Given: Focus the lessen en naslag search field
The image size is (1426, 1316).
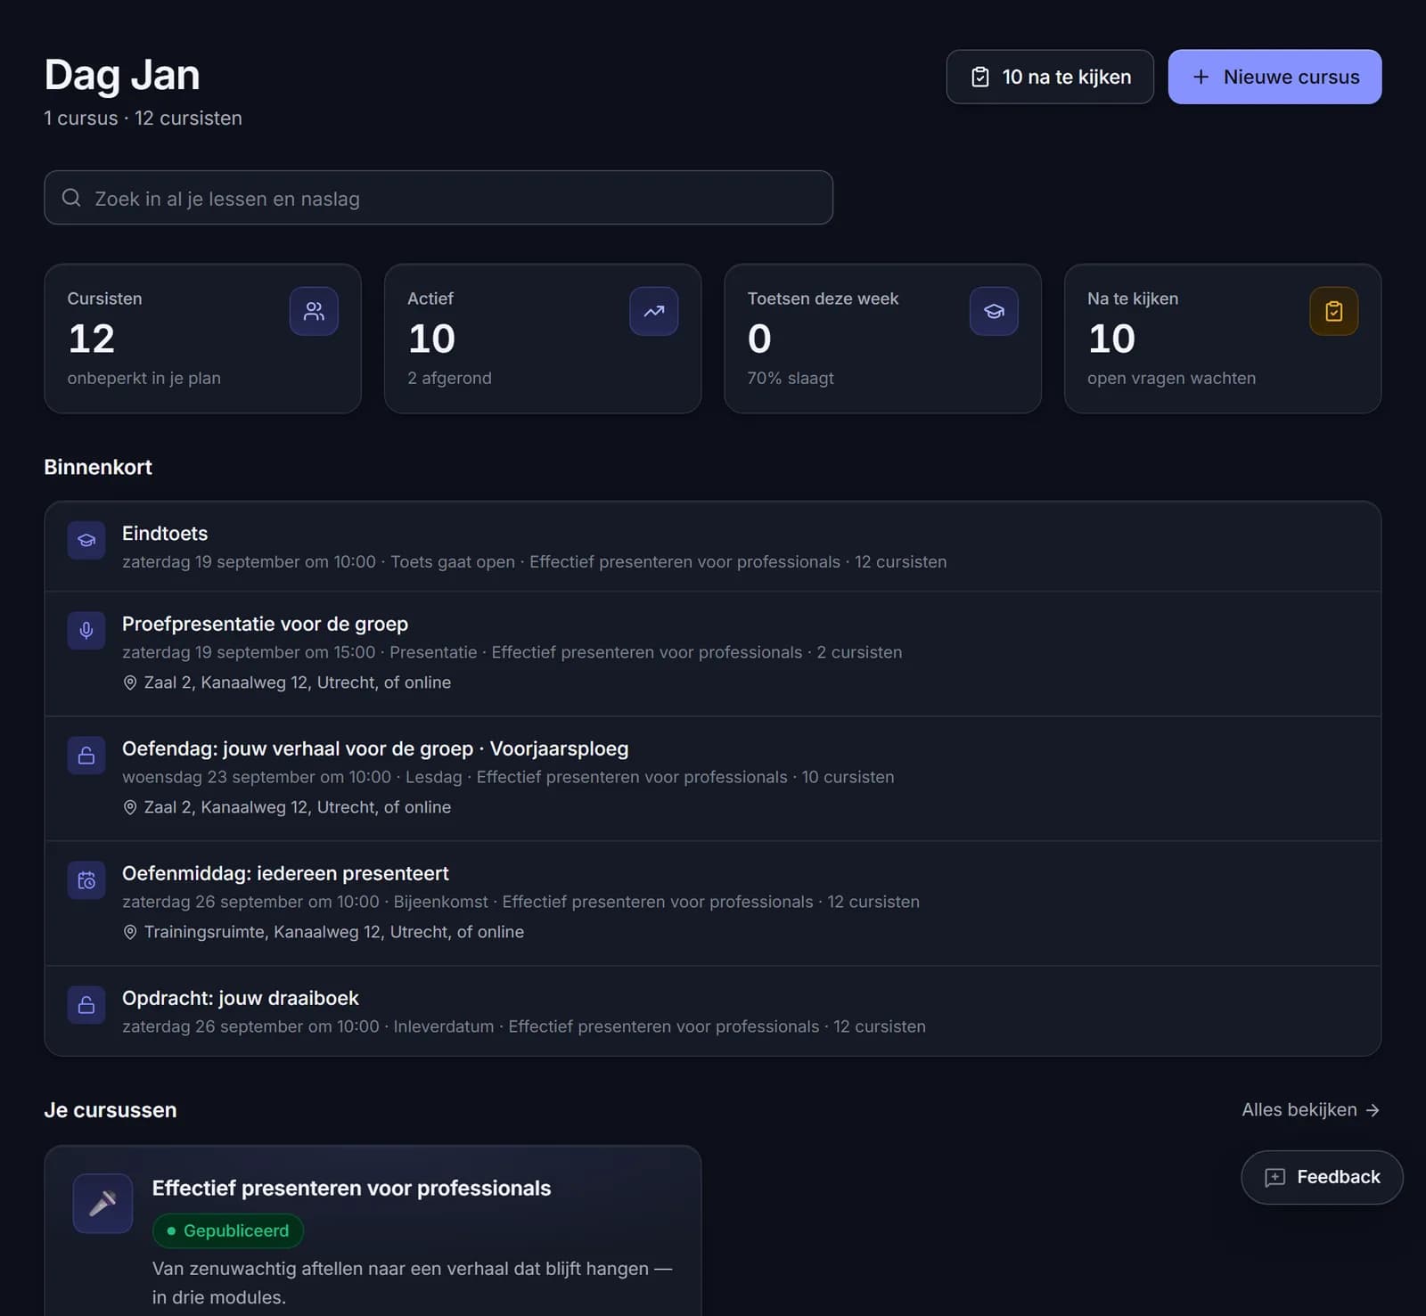Looking at the screenshot, I should coord(438,198).
